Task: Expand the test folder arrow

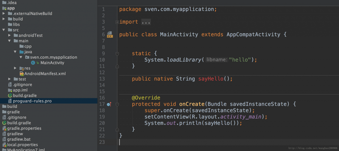Action: pyautogui.click(x=10, y=79)
